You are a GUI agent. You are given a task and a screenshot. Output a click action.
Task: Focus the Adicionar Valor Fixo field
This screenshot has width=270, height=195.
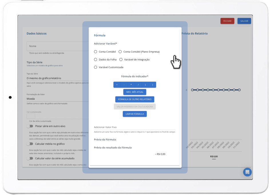[x=135, y=127]
